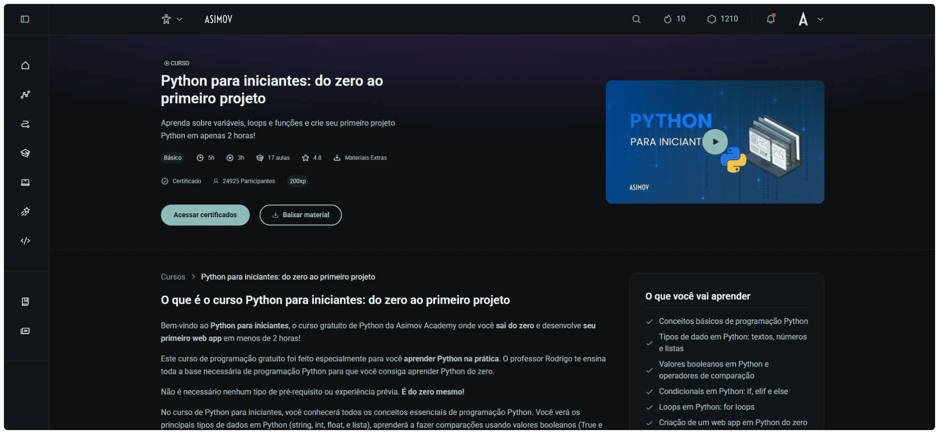Open the laptop projects sidebar icon
This screenshot has width=939, height=434.
(x=25, y=183)
